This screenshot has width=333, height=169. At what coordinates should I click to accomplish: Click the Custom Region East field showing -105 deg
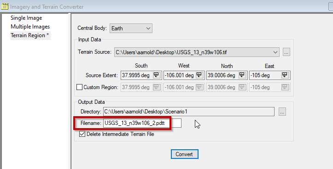270,87
